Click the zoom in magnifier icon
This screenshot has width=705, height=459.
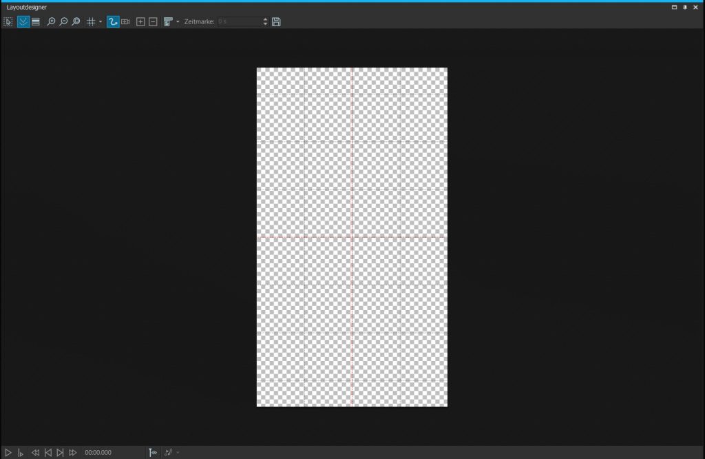[51, 22]
